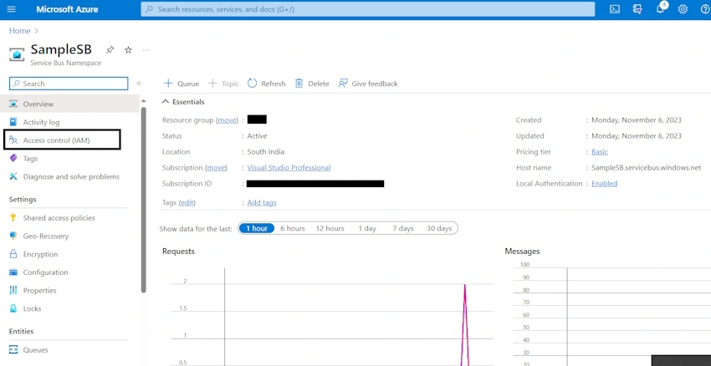The height and width of the screenshot is (366, 711).
Task: Open the Azure portal hamburger menu
Action: (12, 9)
